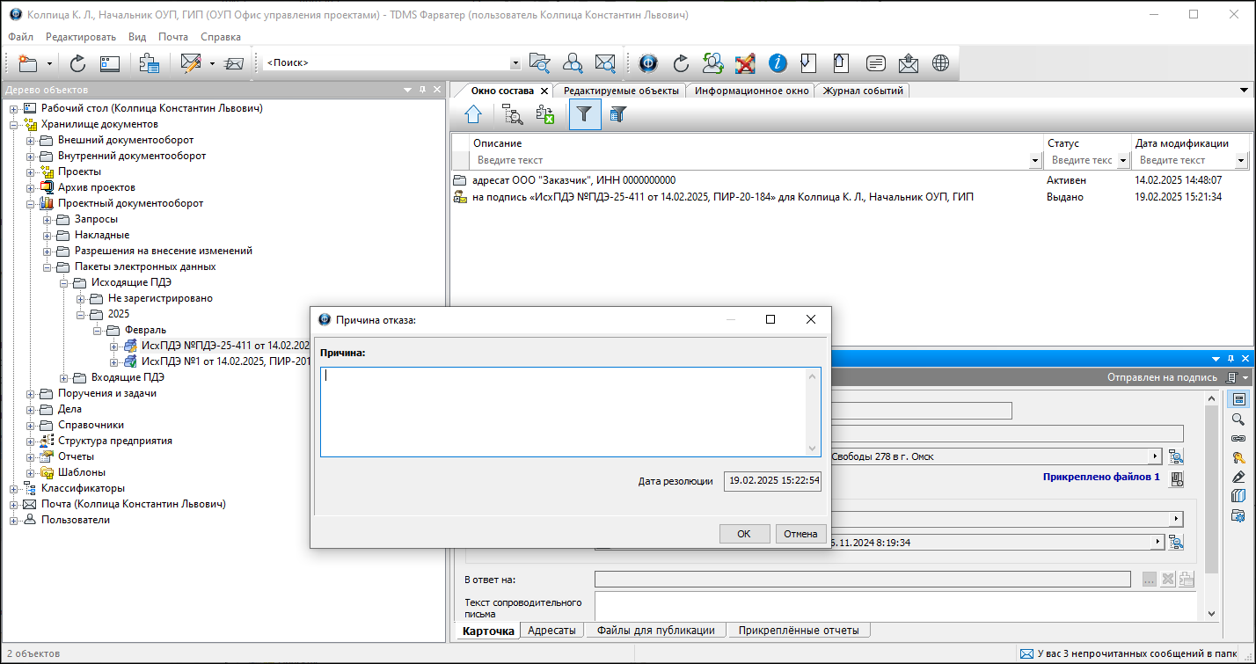Click the magnifier icon in right sidebar
The image size is (1256, 664).
tap(1238, 419)
